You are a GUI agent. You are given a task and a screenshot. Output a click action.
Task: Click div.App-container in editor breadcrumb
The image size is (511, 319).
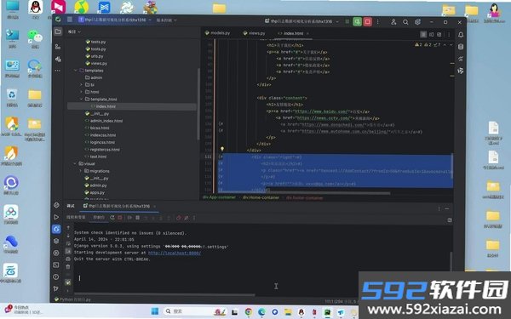pyautogui.click(x=219, y=197)
